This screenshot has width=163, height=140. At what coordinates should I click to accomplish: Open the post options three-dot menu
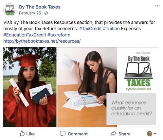[157, 6]
